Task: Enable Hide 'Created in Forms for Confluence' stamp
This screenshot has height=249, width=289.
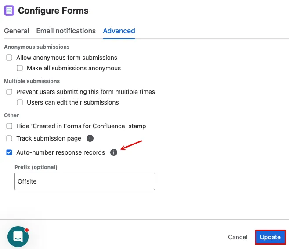Action: pos(9,126)
